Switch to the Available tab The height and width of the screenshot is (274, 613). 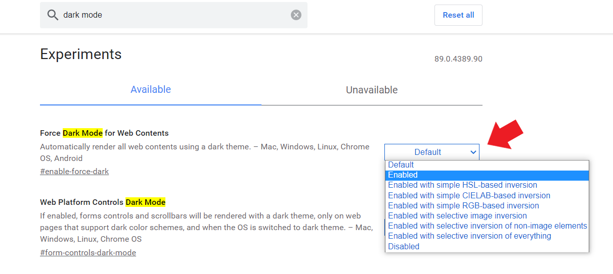(151, 90)
